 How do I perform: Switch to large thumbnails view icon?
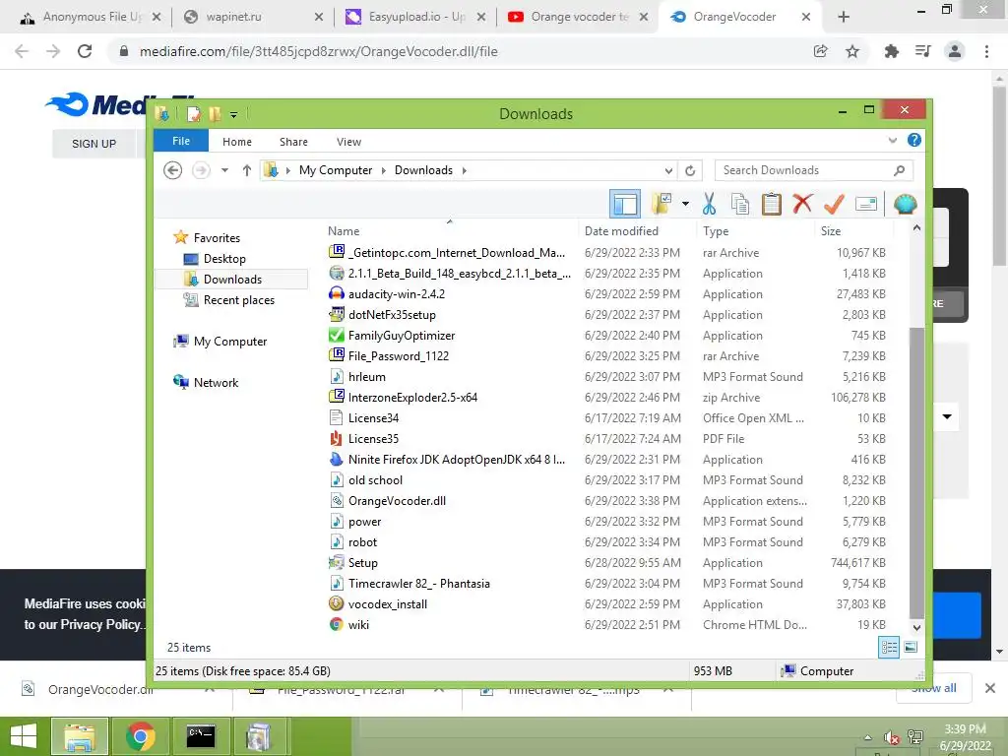tap(911, 648)
